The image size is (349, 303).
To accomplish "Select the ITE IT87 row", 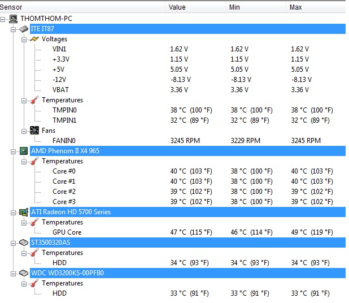I will coord(187,29).
